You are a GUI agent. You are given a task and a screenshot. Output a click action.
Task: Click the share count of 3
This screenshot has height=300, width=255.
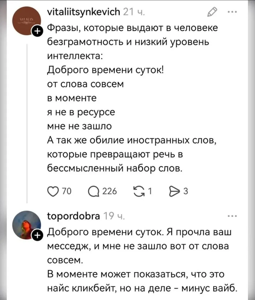pos(186,192)
